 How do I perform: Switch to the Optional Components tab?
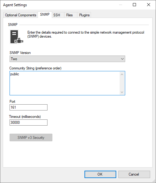click(21, 15)
